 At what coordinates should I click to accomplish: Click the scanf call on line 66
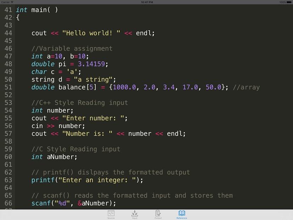[73, 203]
